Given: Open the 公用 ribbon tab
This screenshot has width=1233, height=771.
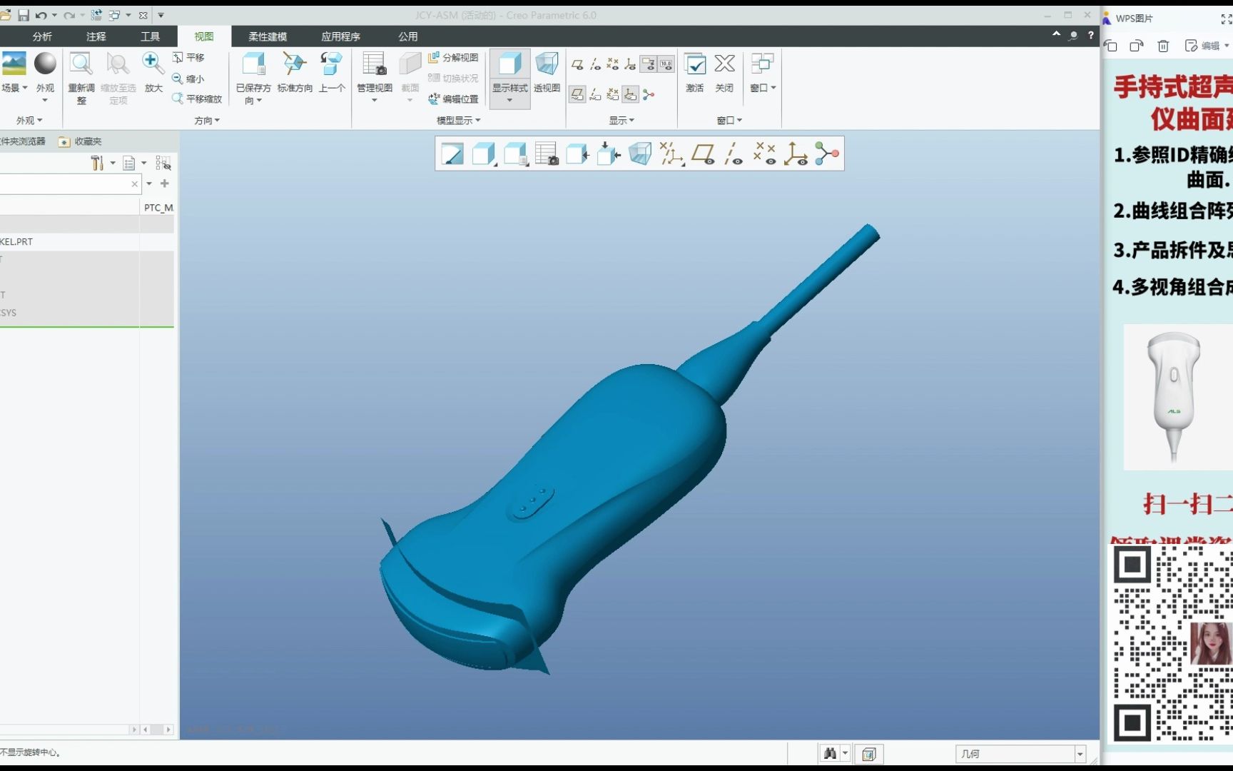Looking at the screenshot, I should [x=407, y=36].
